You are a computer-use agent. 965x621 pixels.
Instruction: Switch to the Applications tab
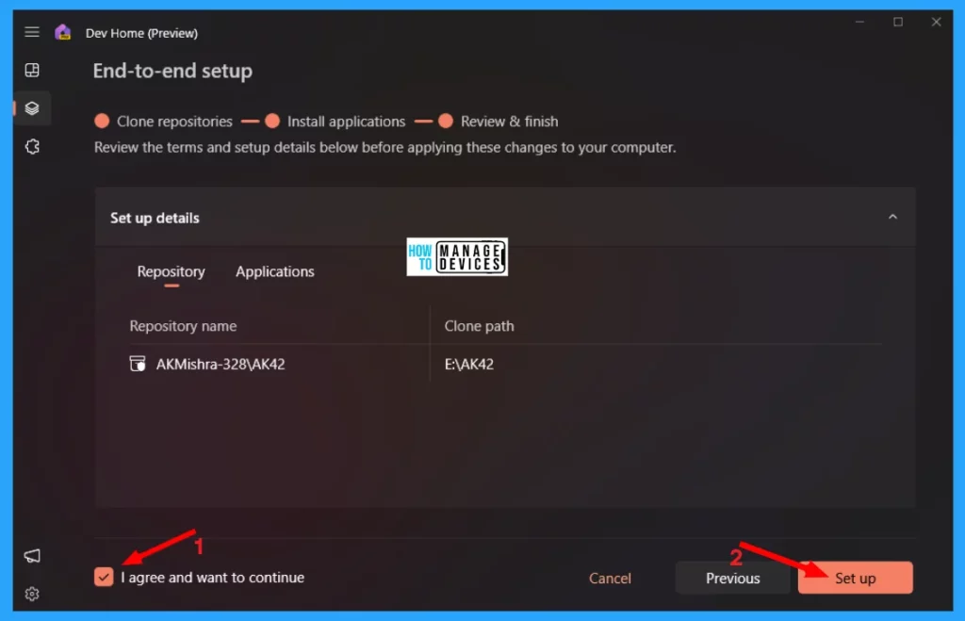pyautogui.click(x=274, y=271)
